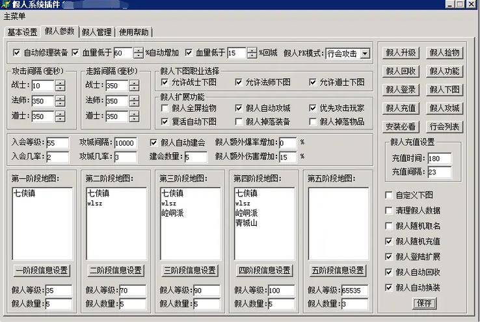This screenshot has width=480, height=322.
Task: Decrease 法师 walk interval with down arrow
Action: coord(134,104)
